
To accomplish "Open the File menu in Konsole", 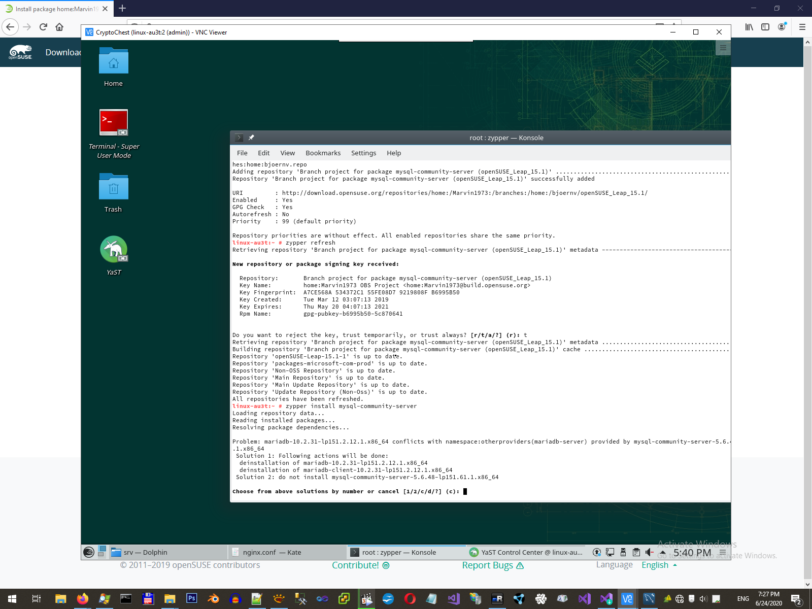I will pyautogui.click(x=242, y=153).
